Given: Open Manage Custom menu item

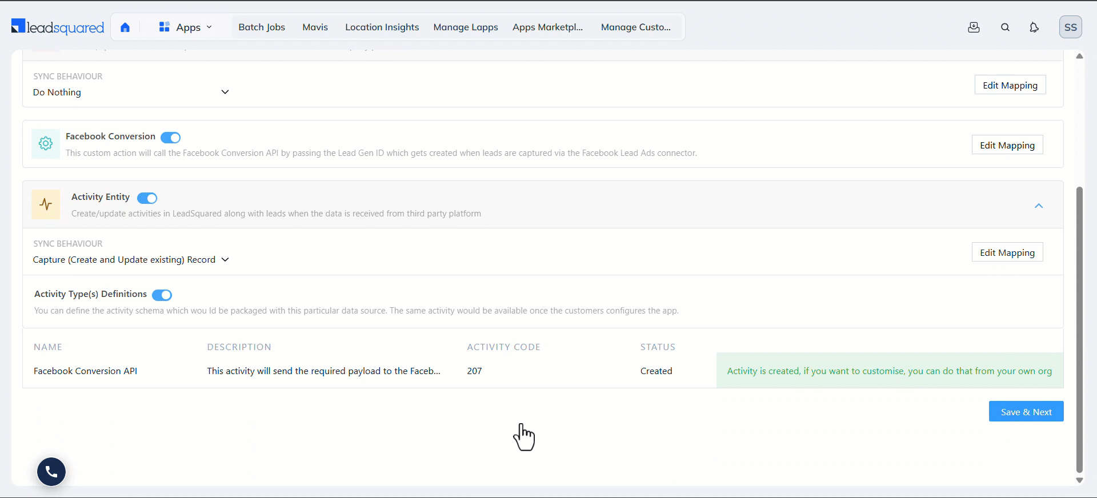Looking at the screenshot, I should point(636,27).
